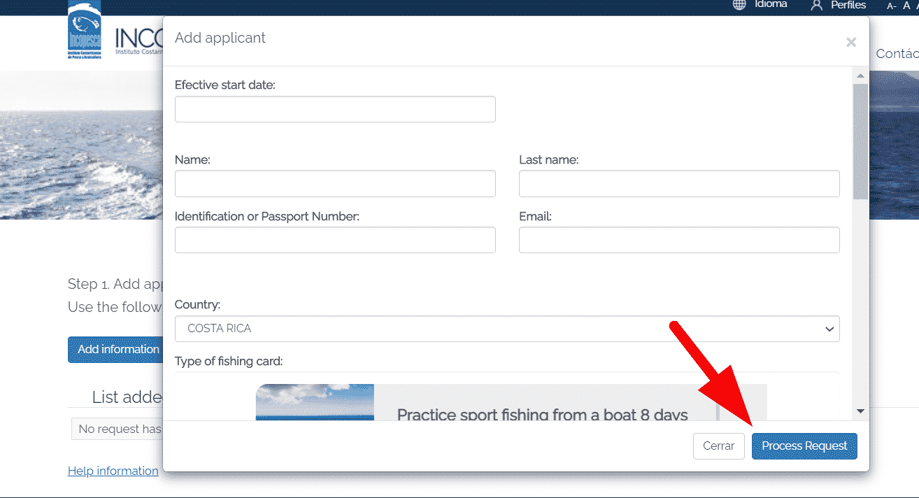Click the dialog scrollbar up arrow
919x498 pixels.
(860, 75)
